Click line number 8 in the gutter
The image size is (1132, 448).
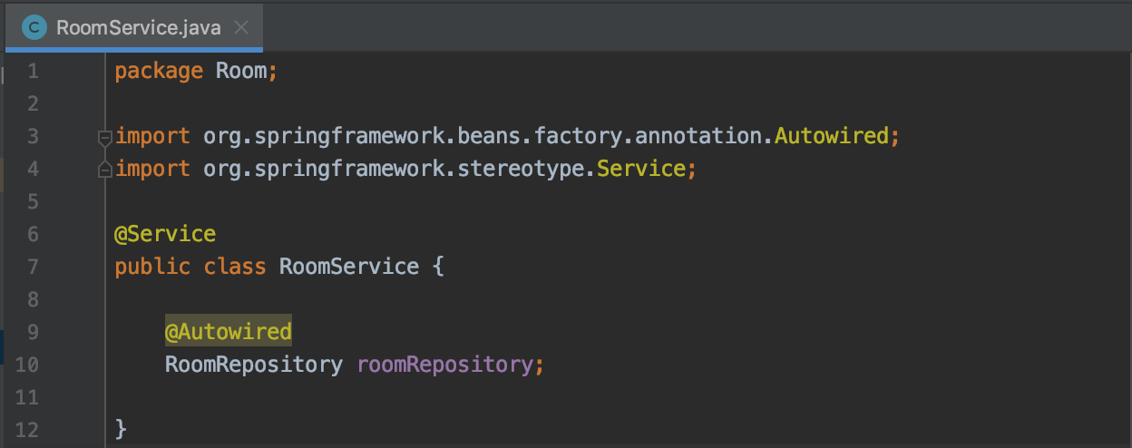tap(33, 299)
